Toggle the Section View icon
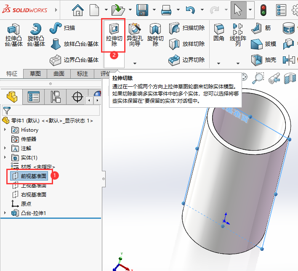Viewport: 298px width, 271px height. pos(290,78)
